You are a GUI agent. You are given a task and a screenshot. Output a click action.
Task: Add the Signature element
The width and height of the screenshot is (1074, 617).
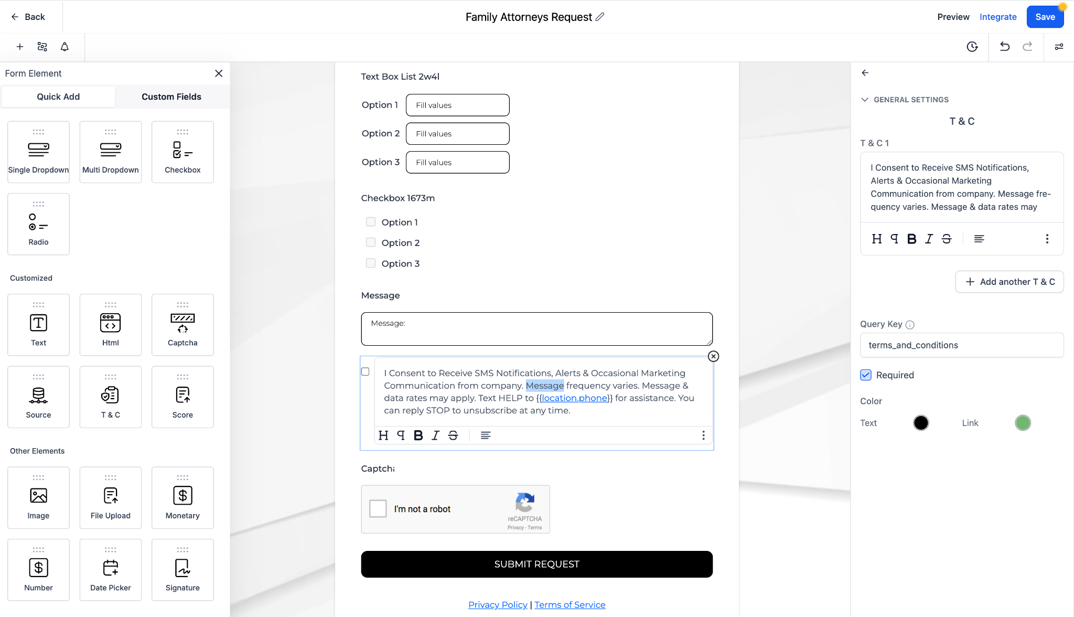pyautogui.click(x=182, y=570)
